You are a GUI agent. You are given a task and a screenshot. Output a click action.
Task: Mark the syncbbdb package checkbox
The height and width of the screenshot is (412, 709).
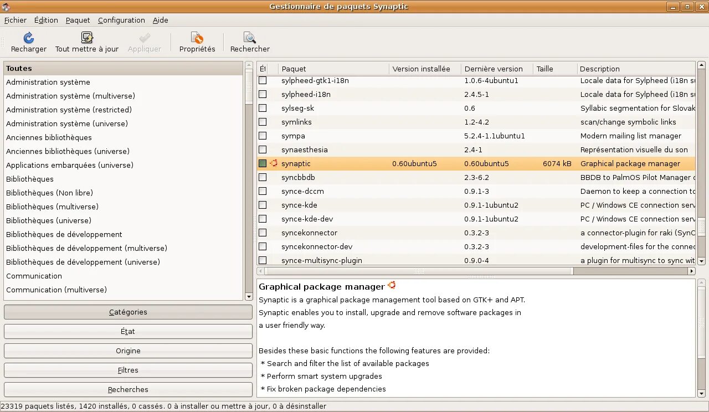[x=263, y=177]
